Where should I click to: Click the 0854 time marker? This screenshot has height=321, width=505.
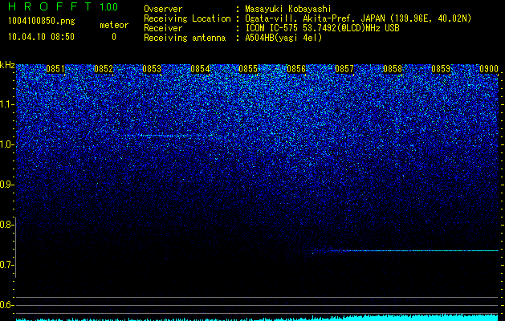[x=200, y=69]
